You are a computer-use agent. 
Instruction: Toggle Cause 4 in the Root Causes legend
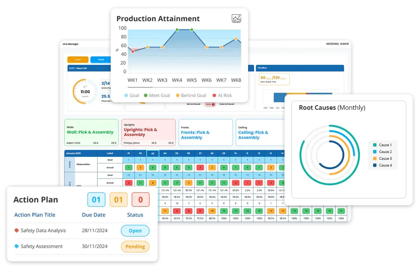point(375,165)
